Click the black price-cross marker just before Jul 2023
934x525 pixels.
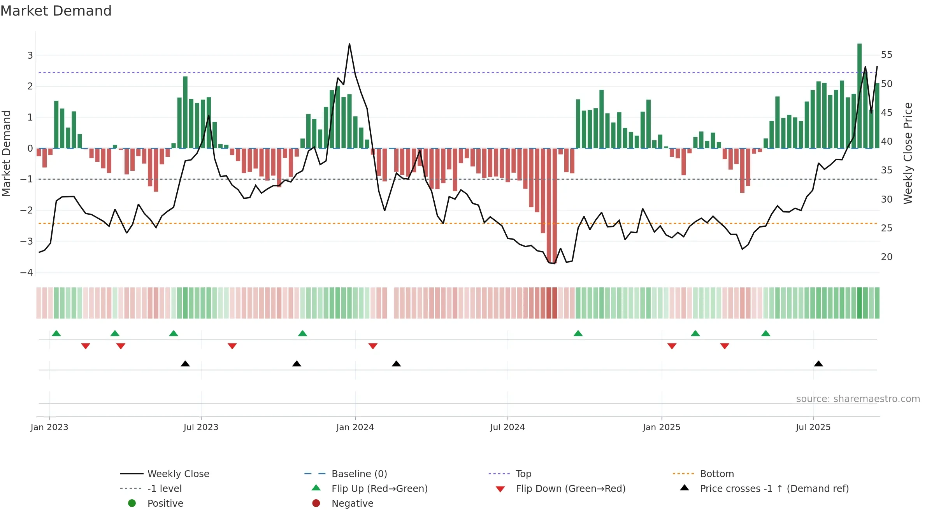coord(185,364)
